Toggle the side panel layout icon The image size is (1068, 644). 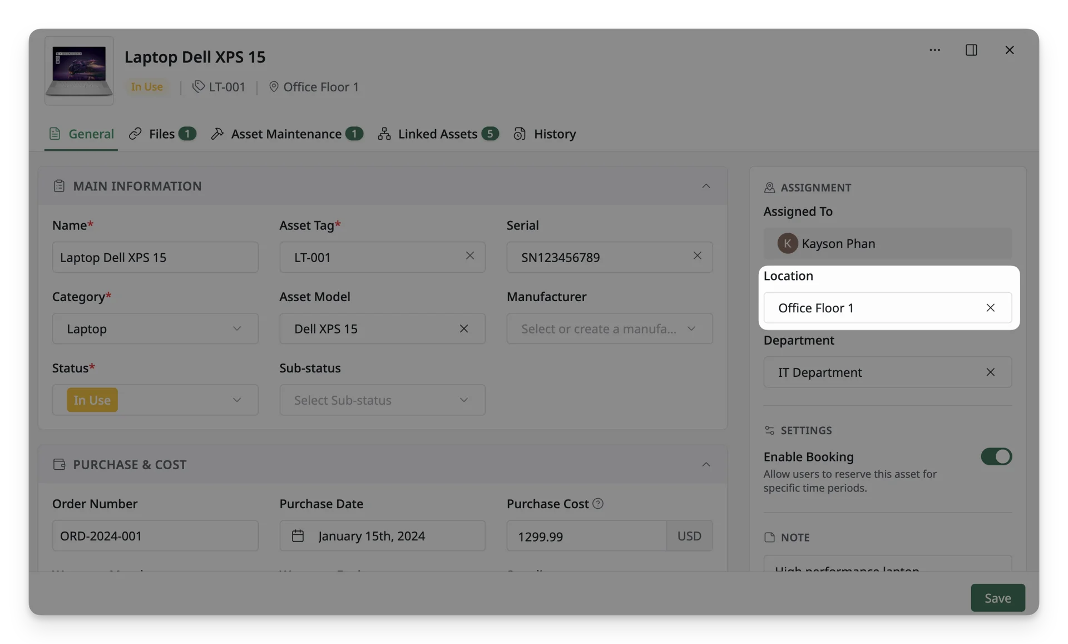point(971,50)
